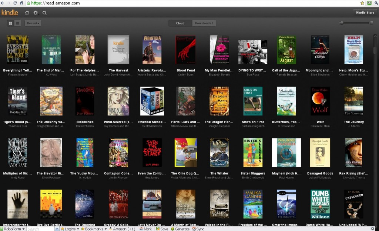Open The Dragon Horn book cover
379x231 pixels.
219,101
